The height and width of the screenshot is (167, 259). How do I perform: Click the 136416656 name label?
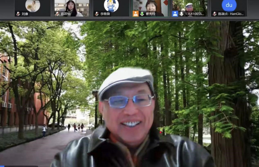[x=194, y=14]
